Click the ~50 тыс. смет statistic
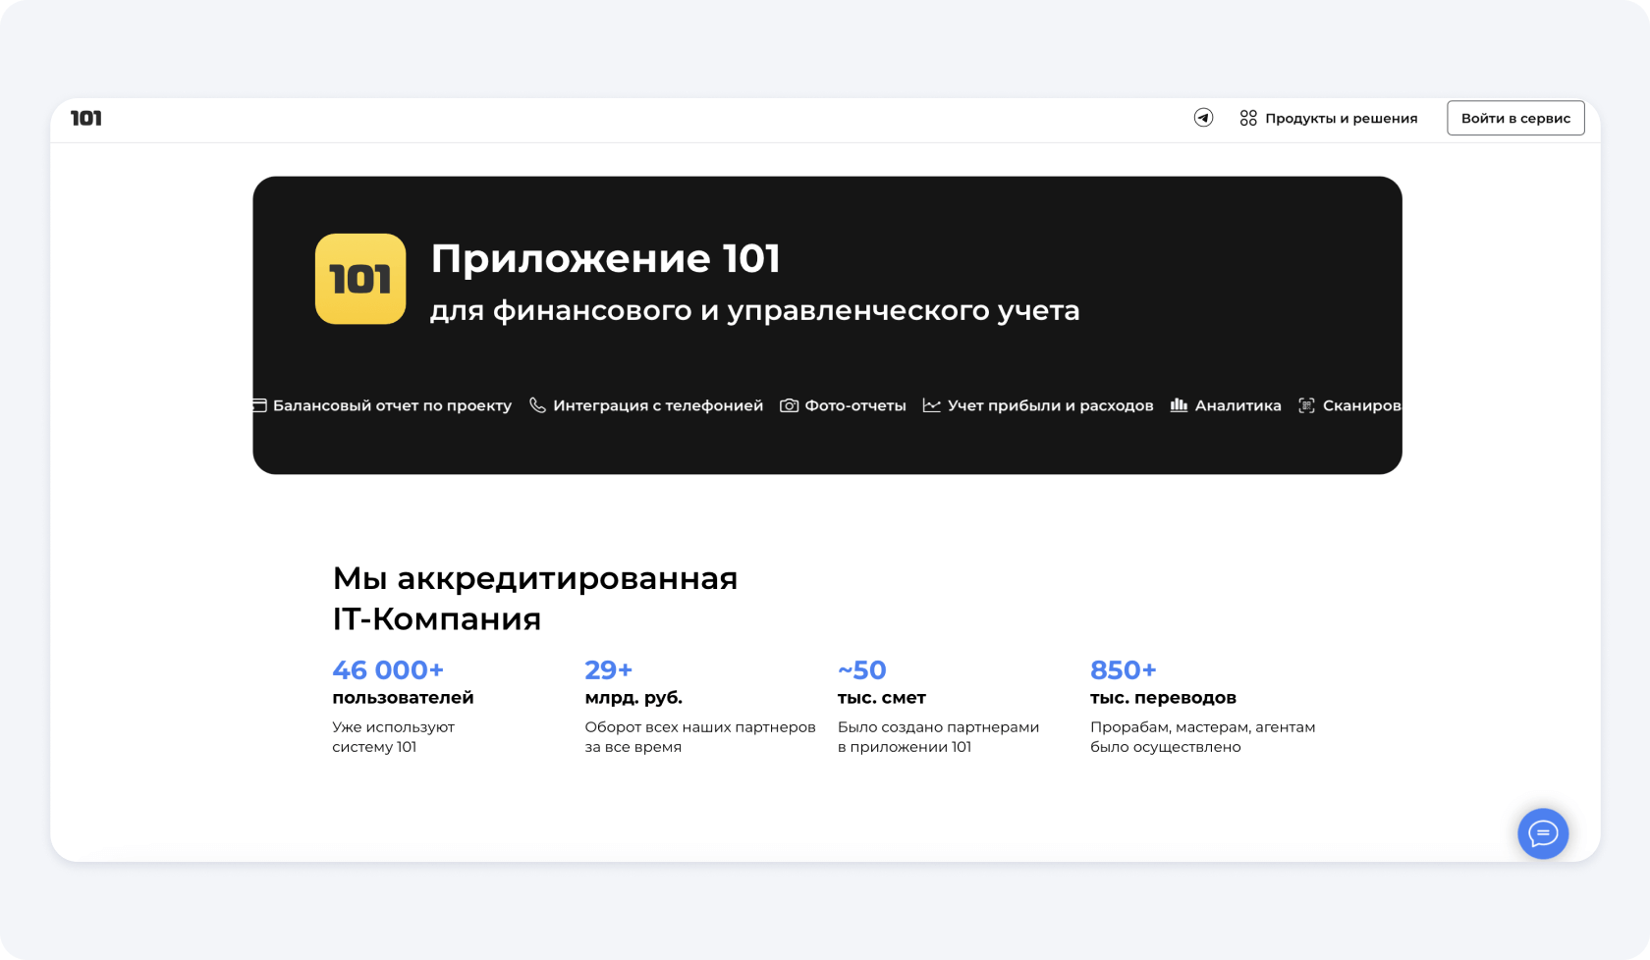 (x=862, y=670)
